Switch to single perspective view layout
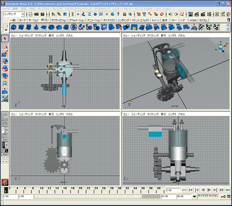Viewport: 232px width, 206px height. pos(5,115)
